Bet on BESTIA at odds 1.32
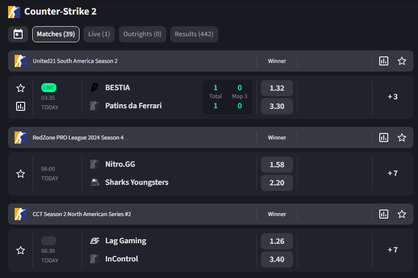This screenshot has width=418, height=278. click(277, 88)
